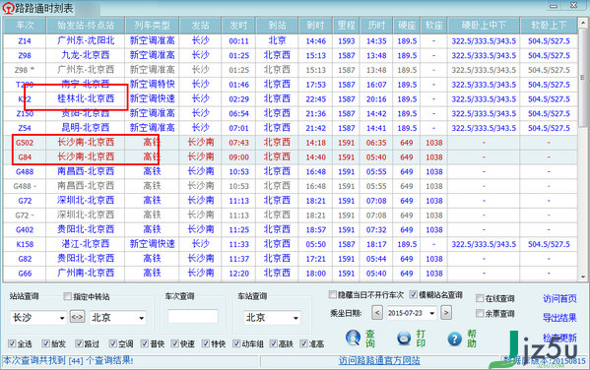Click the 检查更新 link
The height and width of the screenshot is (370, 590).
[559, 338]
